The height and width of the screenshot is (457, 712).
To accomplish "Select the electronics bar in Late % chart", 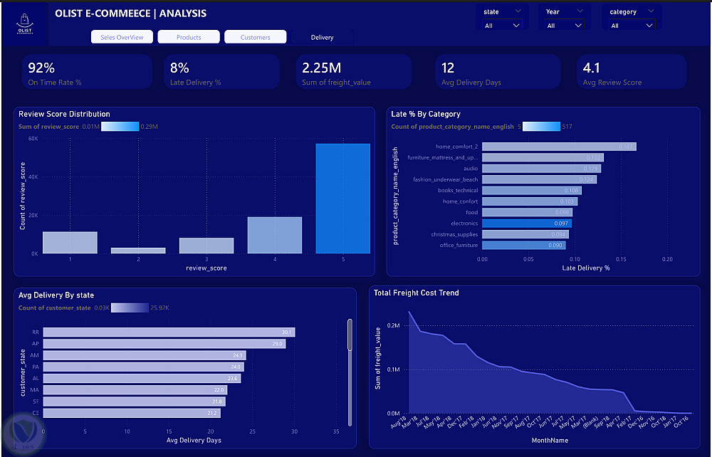I will [x=527, y=224].
